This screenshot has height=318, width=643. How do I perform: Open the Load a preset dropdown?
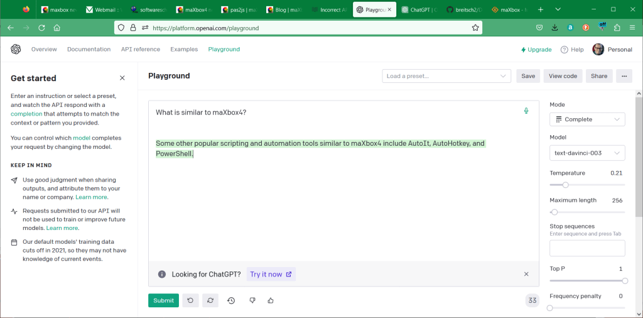446,76
